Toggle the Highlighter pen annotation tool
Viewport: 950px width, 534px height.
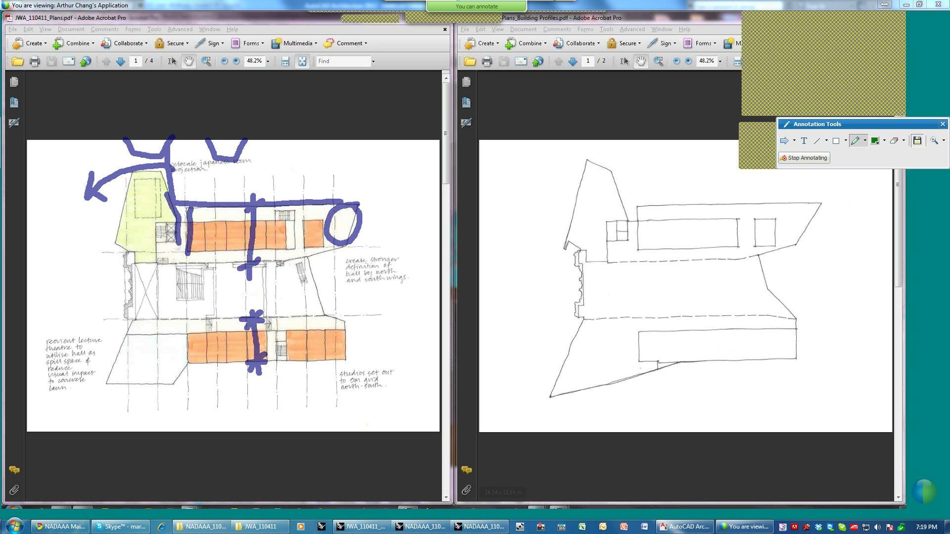[855, 141]
